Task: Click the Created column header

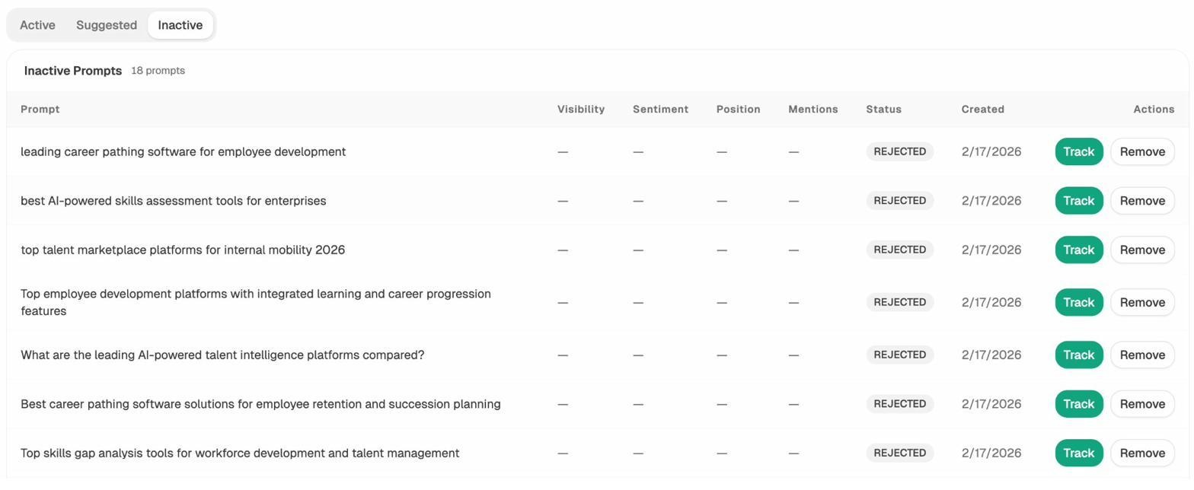Action: pyautogui.click(x=982, y=110)
